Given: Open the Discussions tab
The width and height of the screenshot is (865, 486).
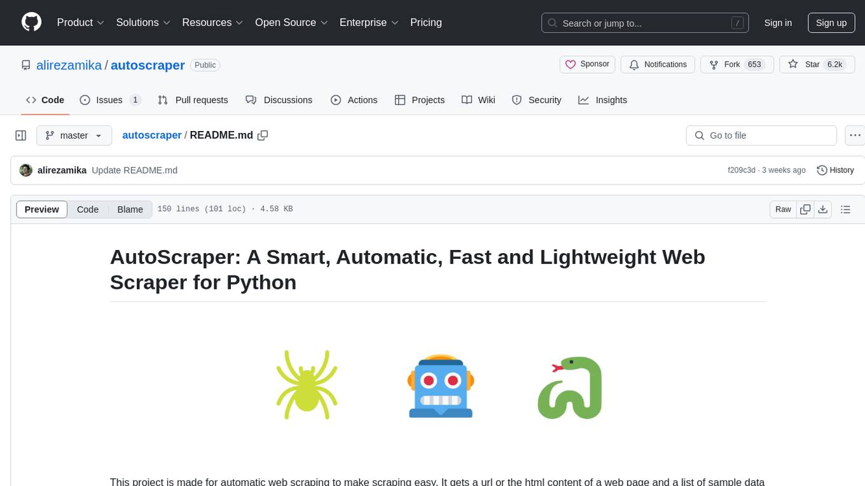Looking at the screenshot, I should pyautogui.click(x=279, y=100).
